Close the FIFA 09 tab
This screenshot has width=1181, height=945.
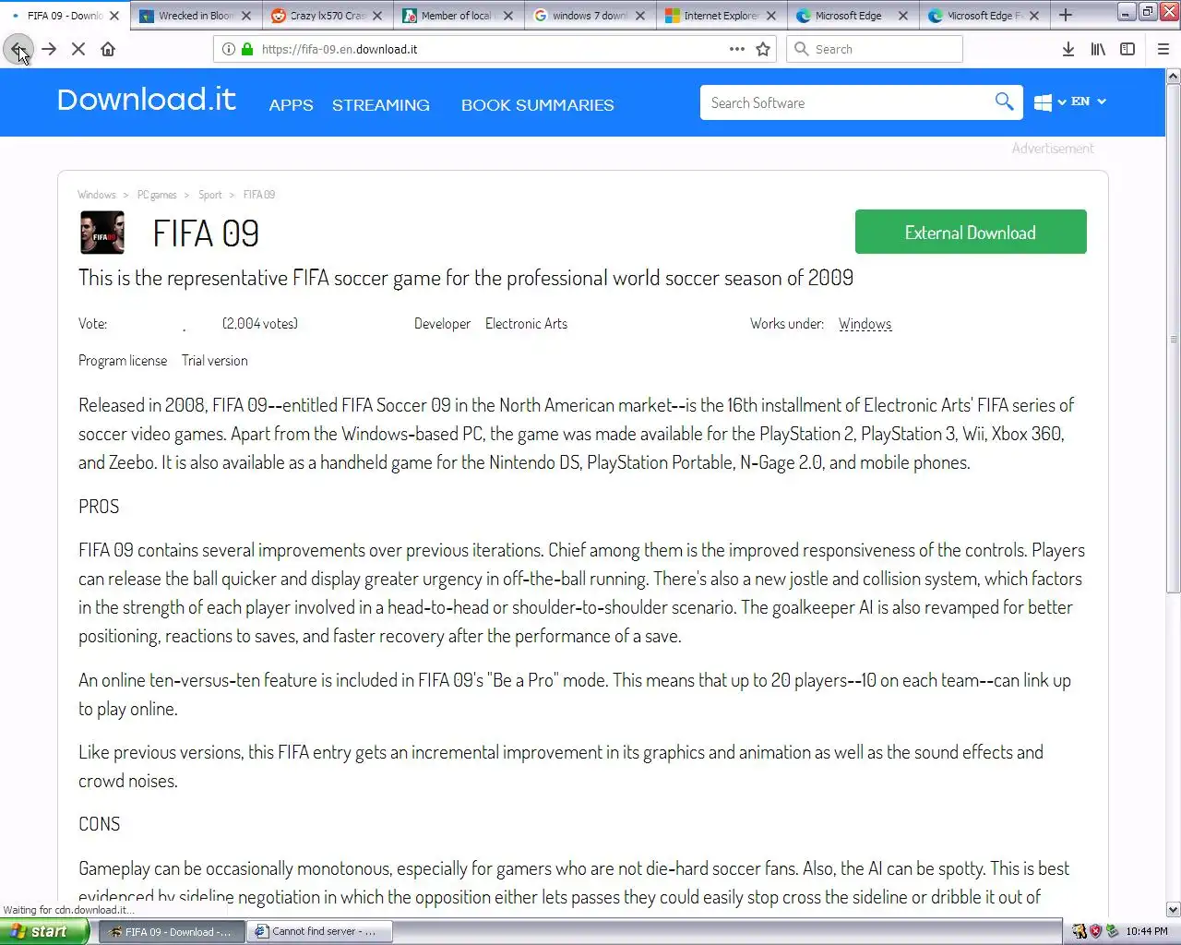click(x=114, y=16)
